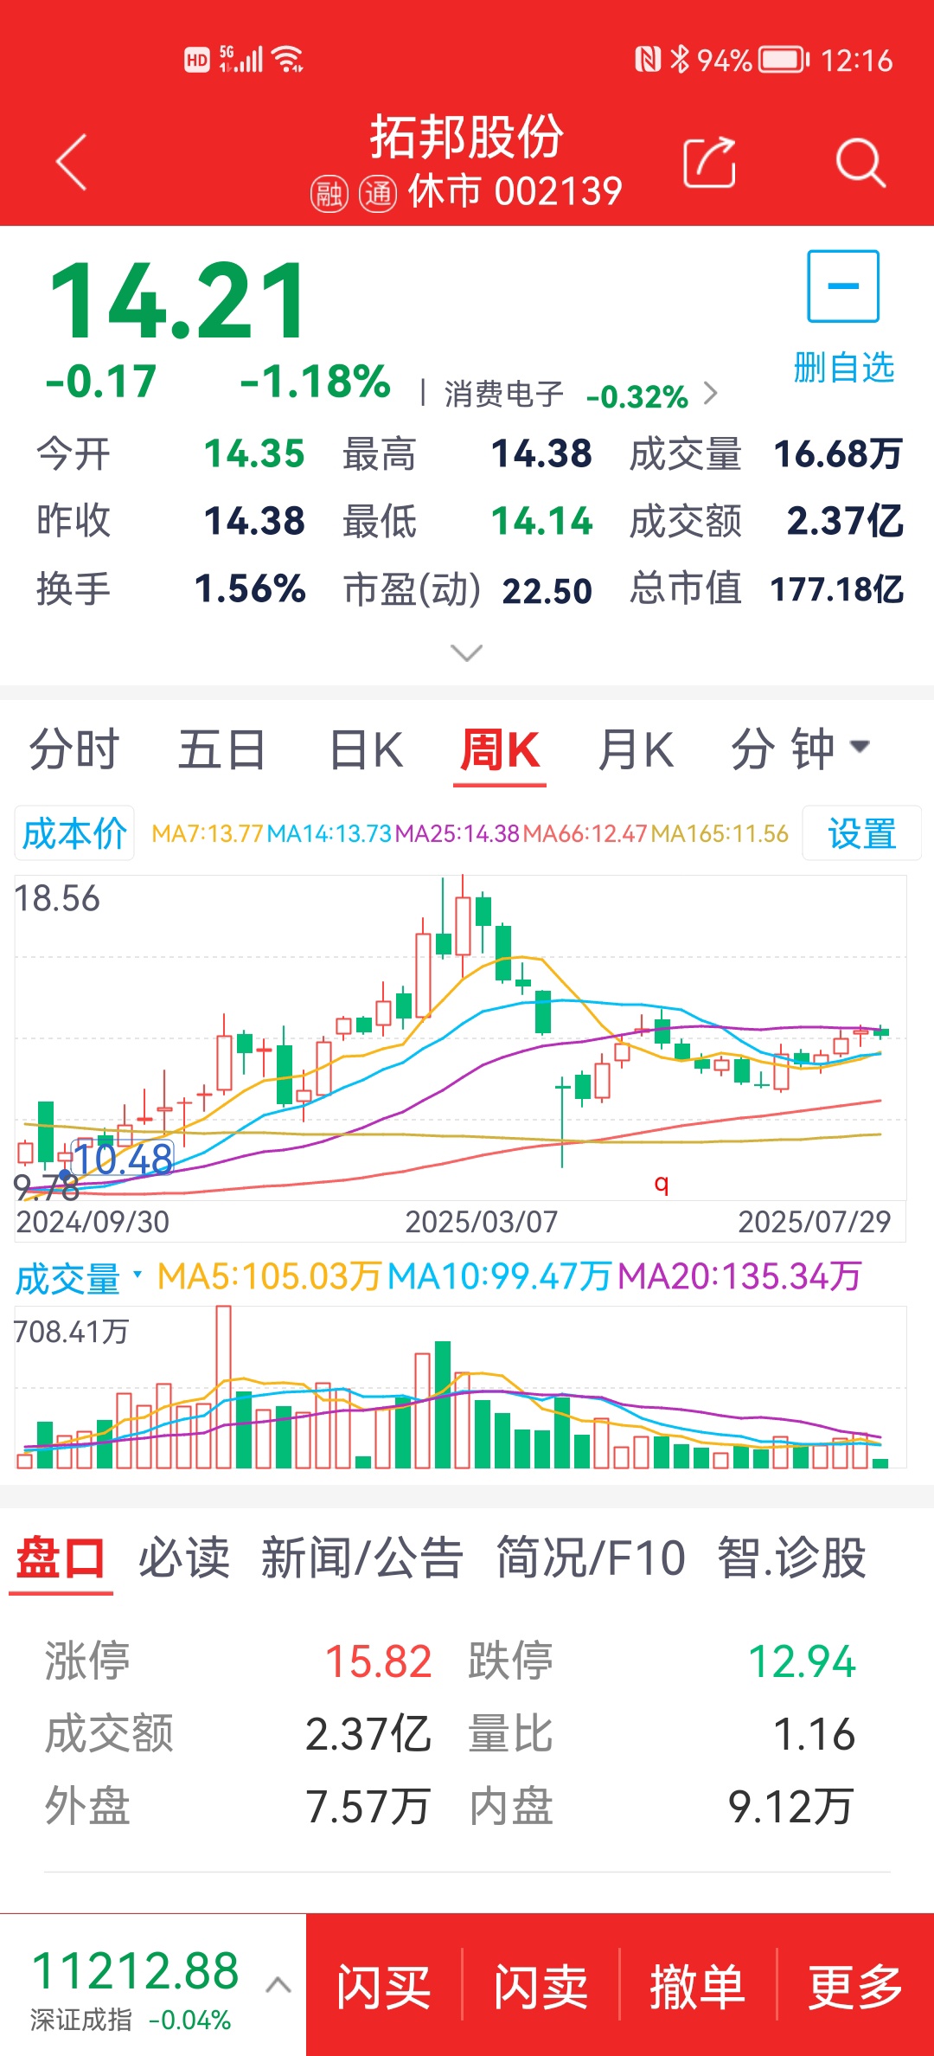Viewport: 934px width, 2056px height.
Task: Tap the 14.21 current price
Action: [177, 301]
